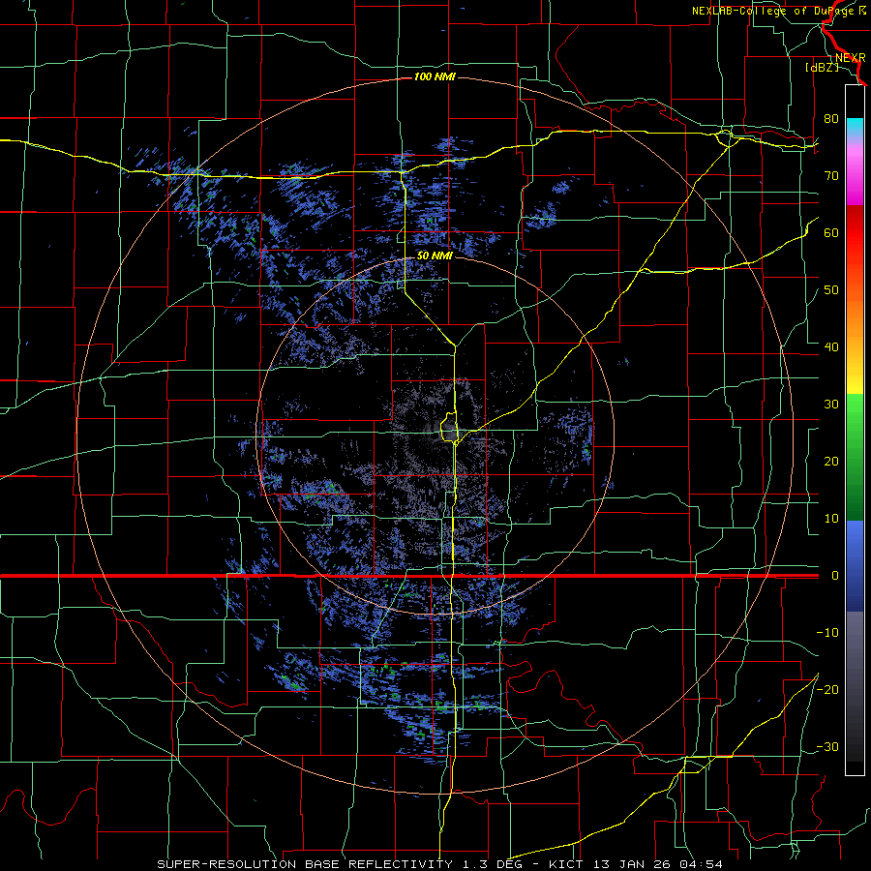The width and height of the screenshot is (871, 871).
Task: Click the "1.3 DEG" elevation angle text
Action: click(x=493, y=864)
